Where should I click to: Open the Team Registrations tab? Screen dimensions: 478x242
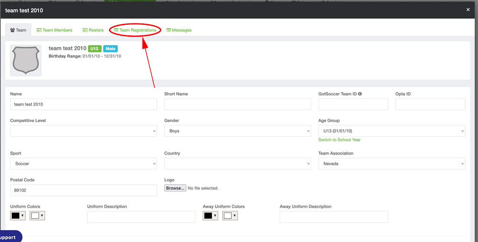[135, 30]
